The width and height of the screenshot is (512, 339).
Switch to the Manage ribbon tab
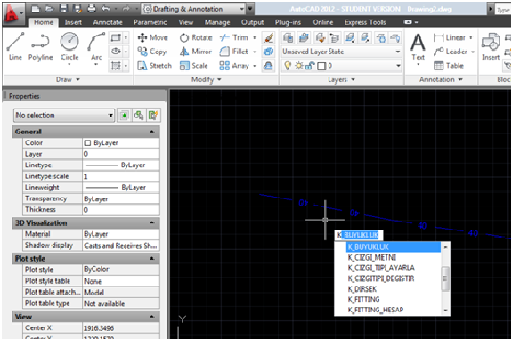[x=217, y=22]
